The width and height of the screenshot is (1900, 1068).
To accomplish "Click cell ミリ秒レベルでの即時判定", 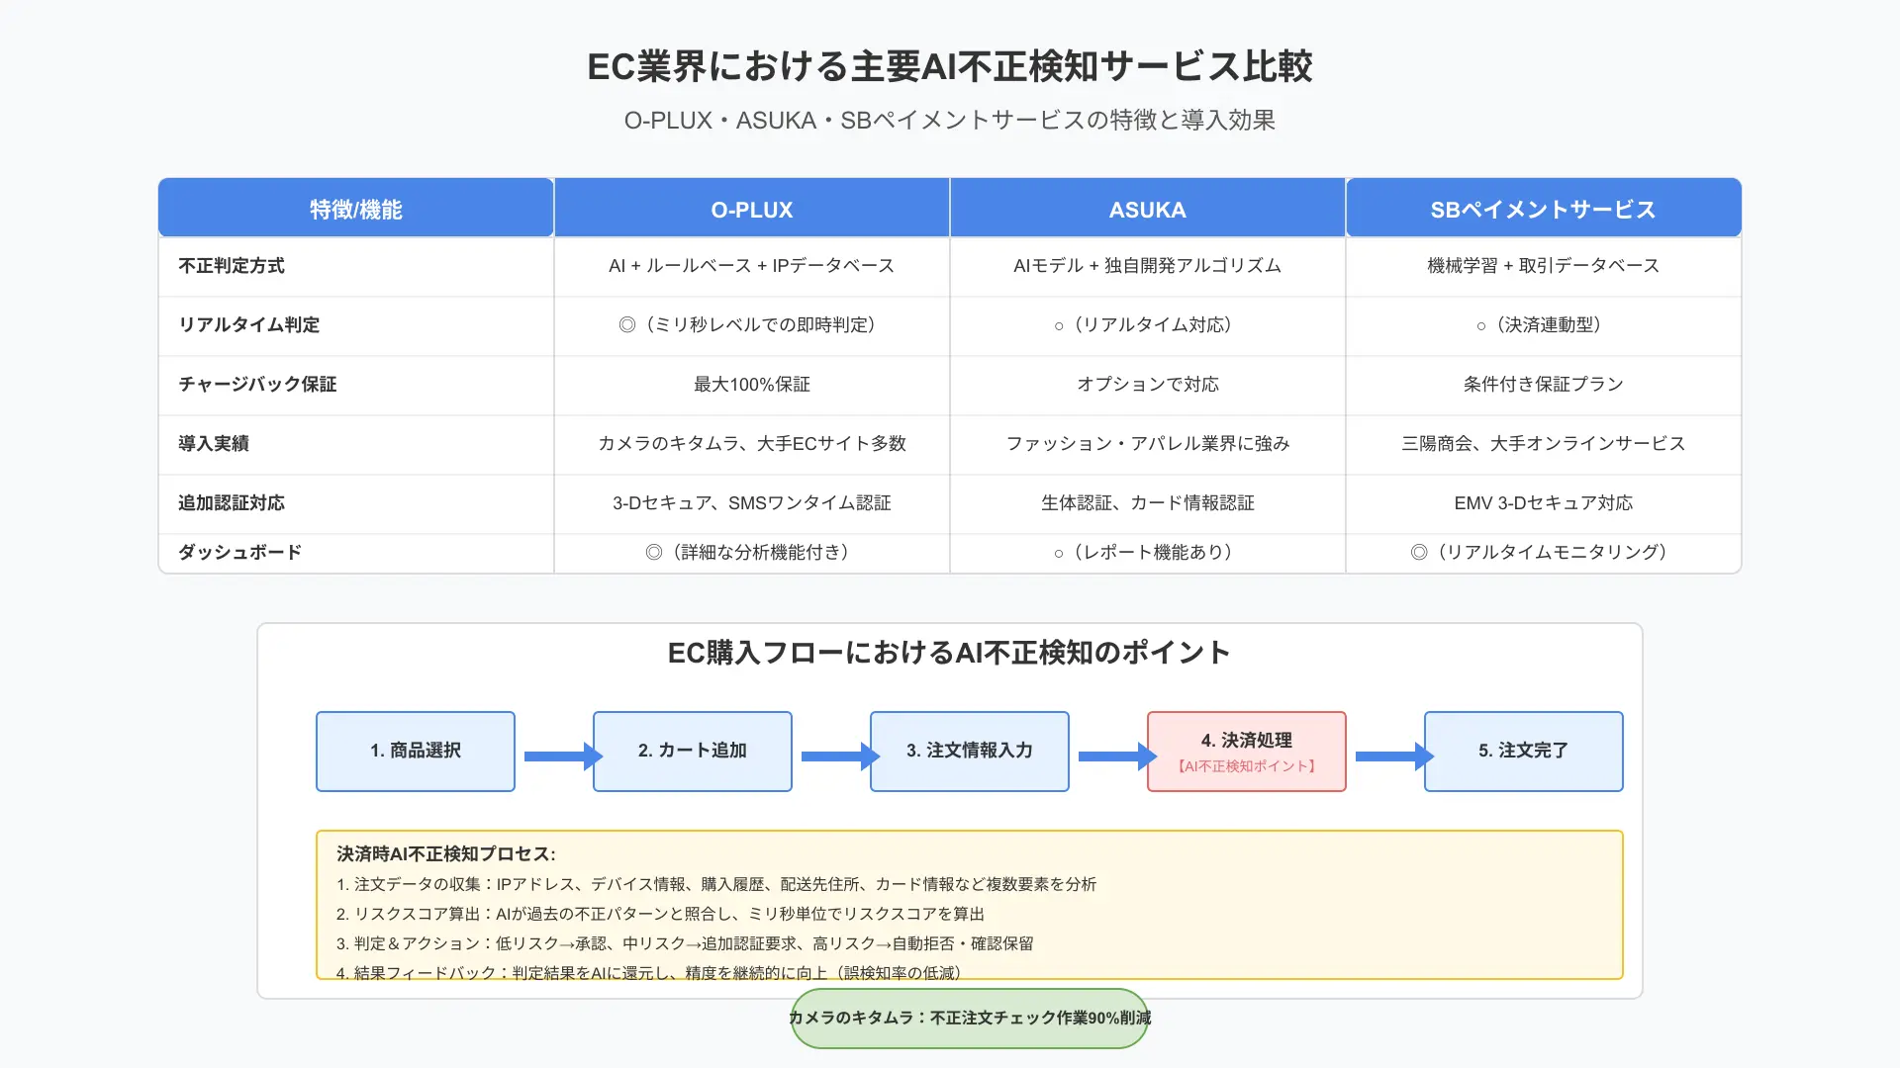I will [752, 325].
